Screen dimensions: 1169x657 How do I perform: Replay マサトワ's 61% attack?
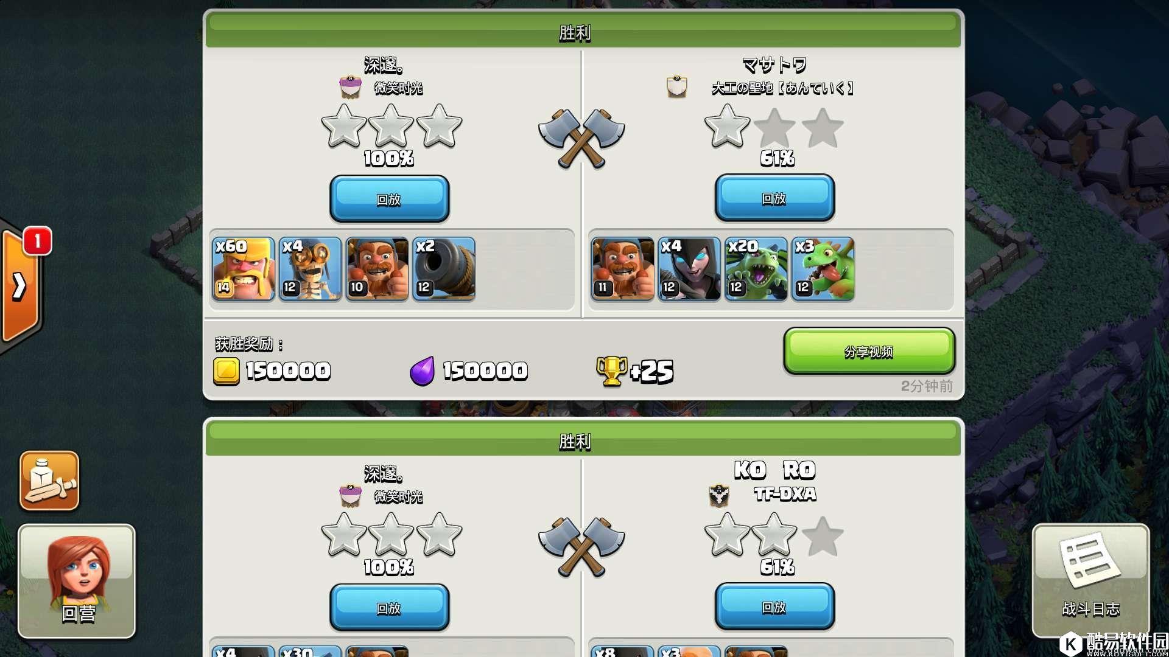774,198
